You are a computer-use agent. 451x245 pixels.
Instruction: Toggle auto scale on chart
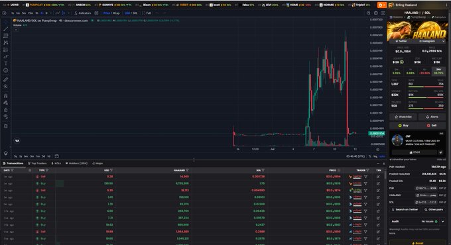(382, 156)
